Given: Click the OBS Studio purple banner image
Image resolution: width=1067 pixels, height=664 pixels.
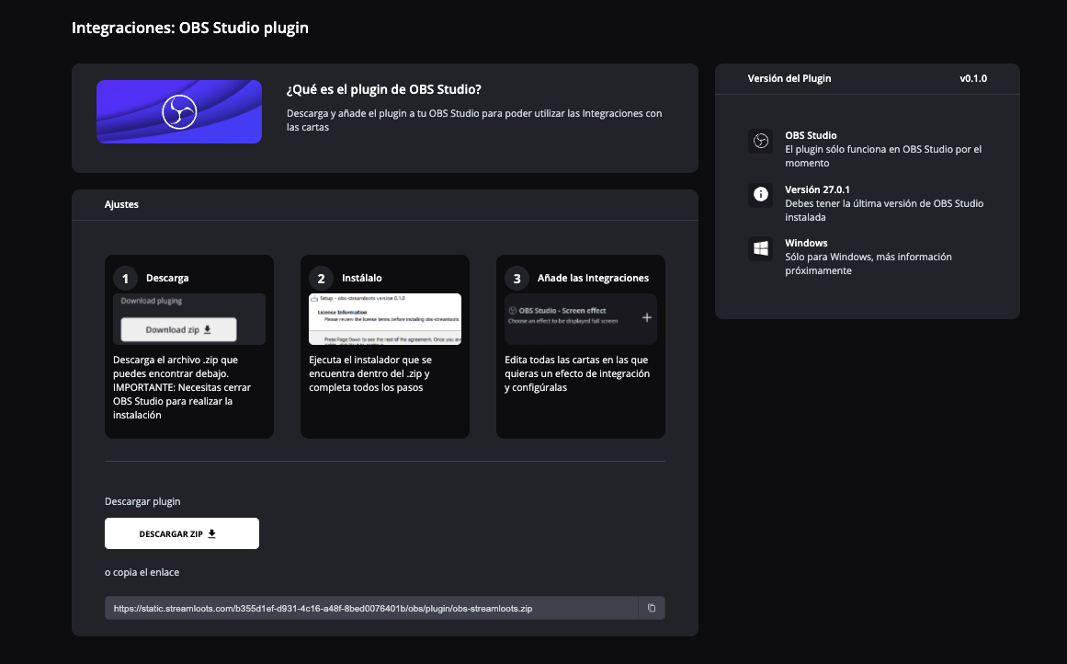Looking at the screenshot, I should pyautogui.click(x=179, y=111).
